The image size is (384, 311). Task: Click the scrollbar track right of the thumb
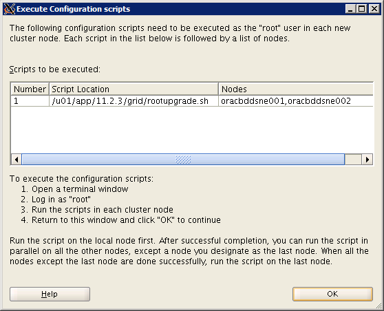[x=353, y=160]
